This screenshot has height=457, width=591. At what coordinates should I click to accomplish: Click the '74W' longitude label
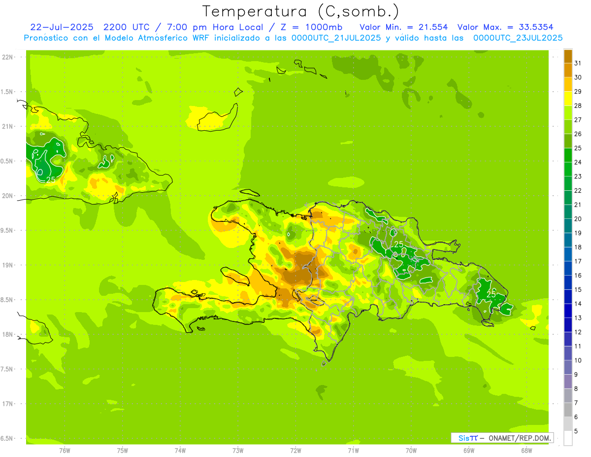click(180, 450)
